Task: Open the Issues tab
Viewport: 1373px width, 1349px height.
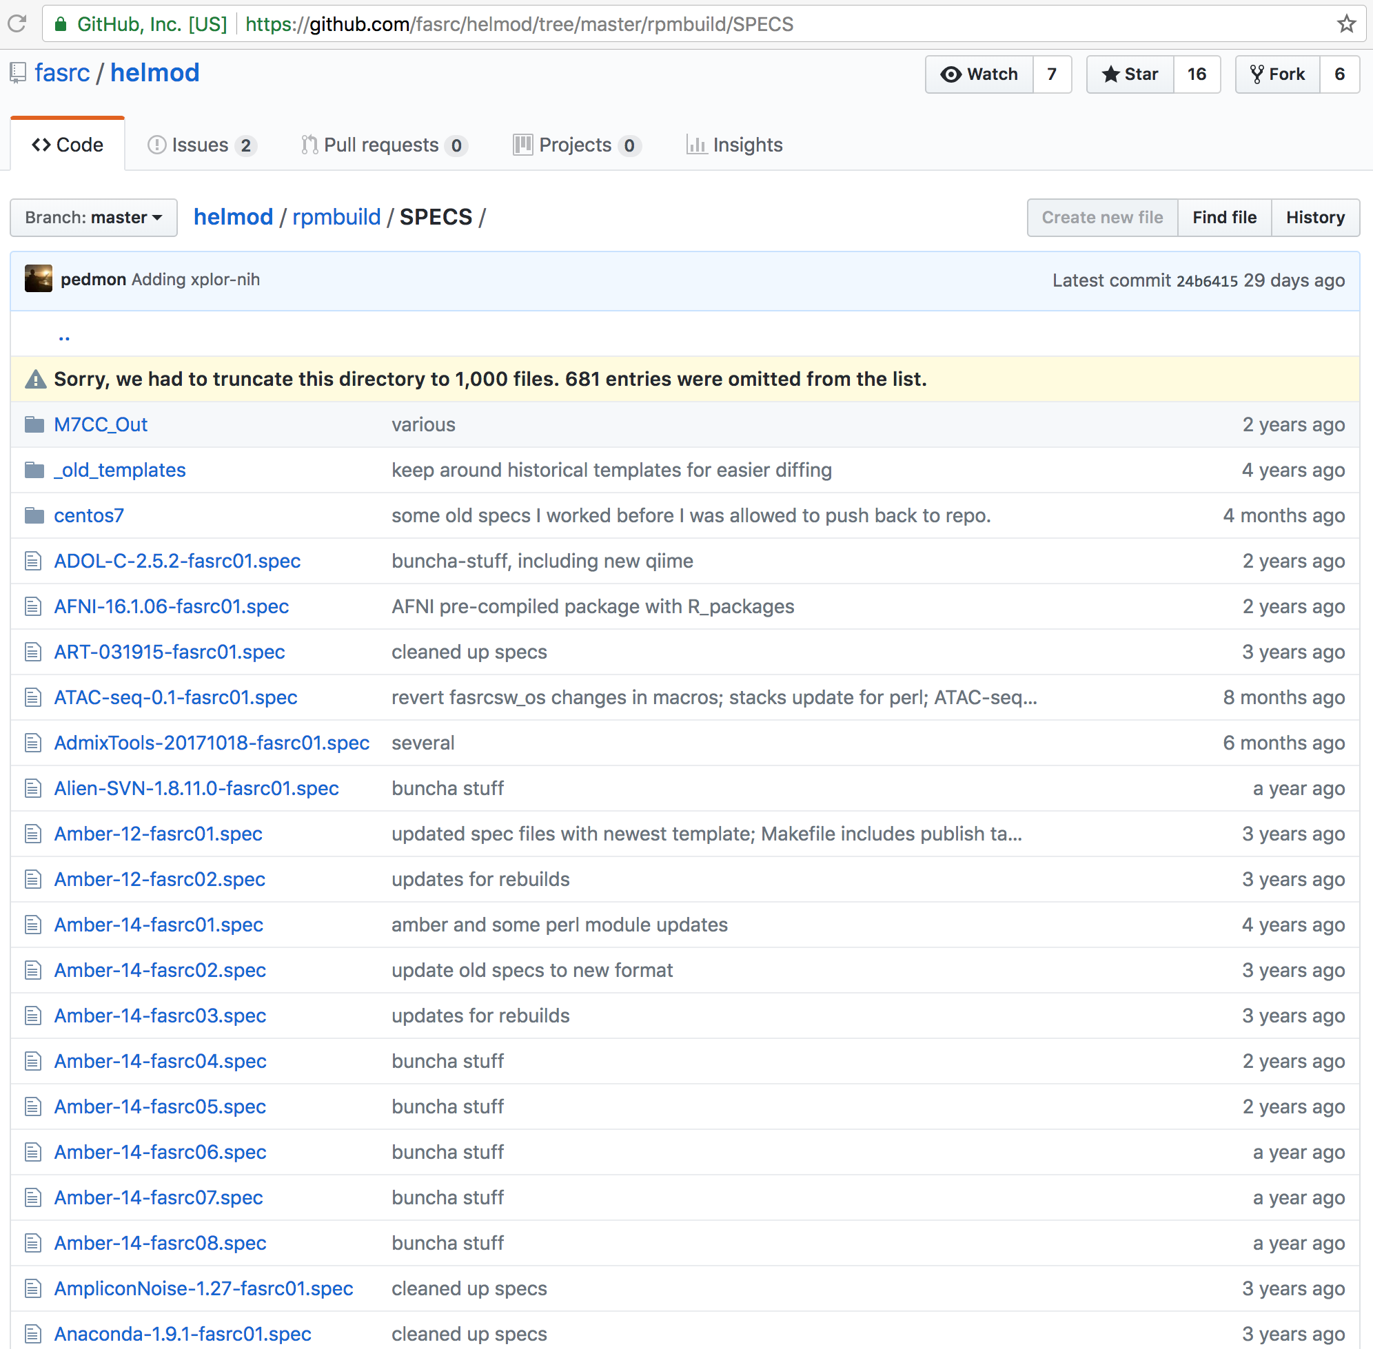Action: coord(201,145)
